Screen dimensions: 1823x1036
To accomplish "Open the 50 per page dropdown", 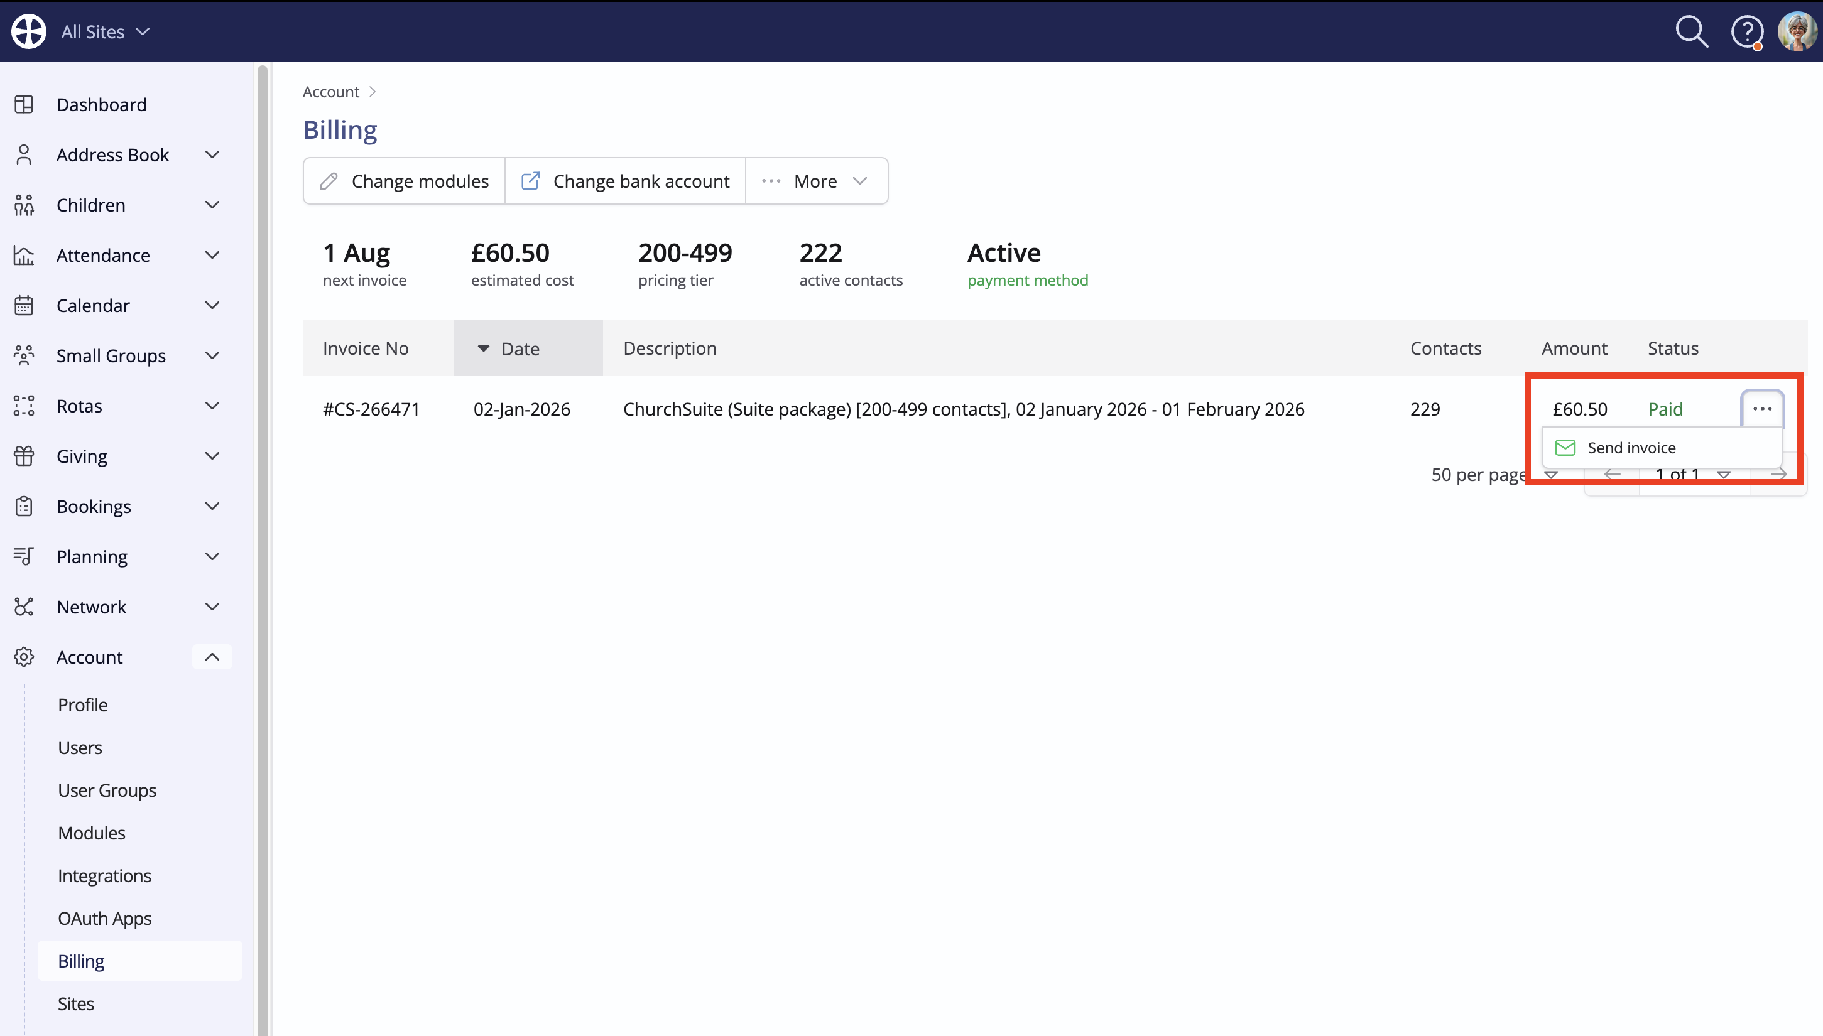I will coord(1495,475).
